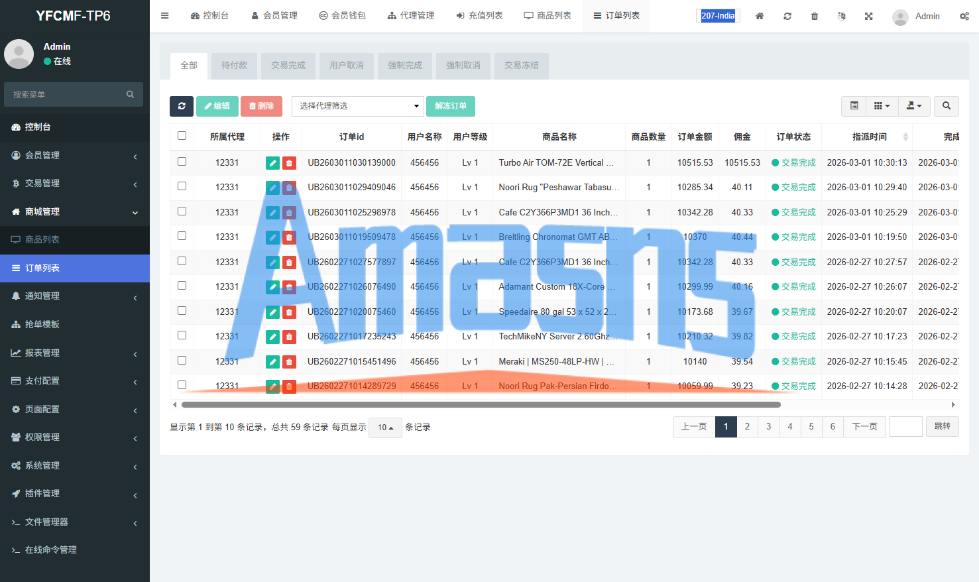Click the dark refresh table button
The image size is (979, 582).
click(x=182, y=106)
